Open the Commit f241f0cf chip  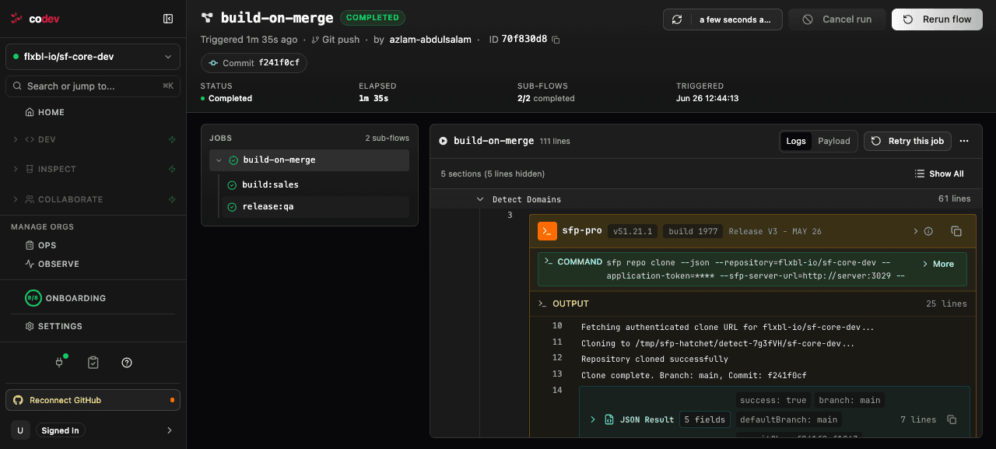(254, 63)
